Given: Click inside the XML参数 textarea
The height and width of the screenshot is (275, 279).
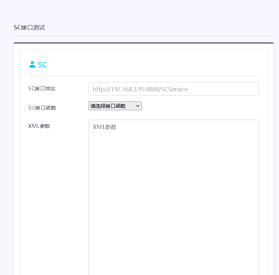Looking at the screenshot, I should (x=174, y=197).
